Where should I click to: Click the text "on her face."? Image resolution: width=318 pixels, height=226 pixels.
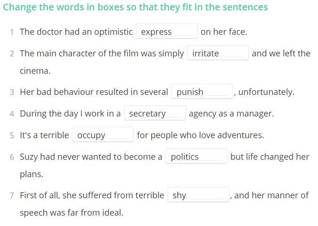(x=223, y=32)
